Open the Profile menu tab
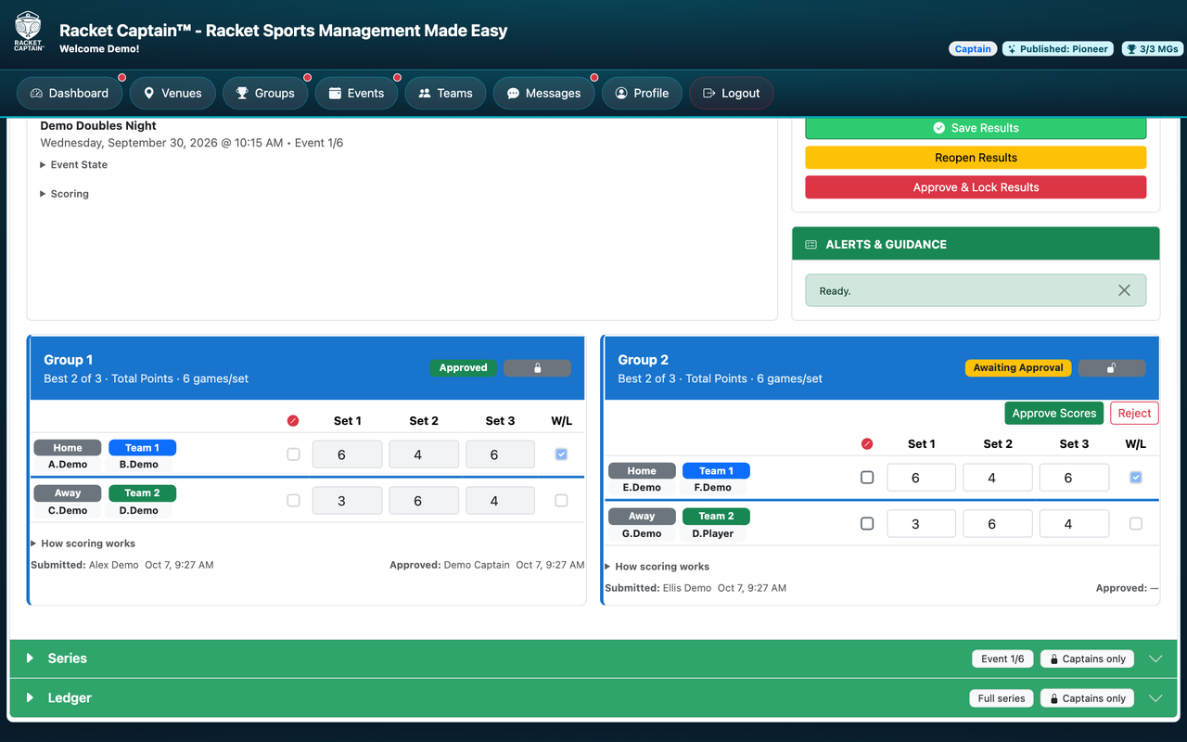1187x742 pixels. point(642,93)
